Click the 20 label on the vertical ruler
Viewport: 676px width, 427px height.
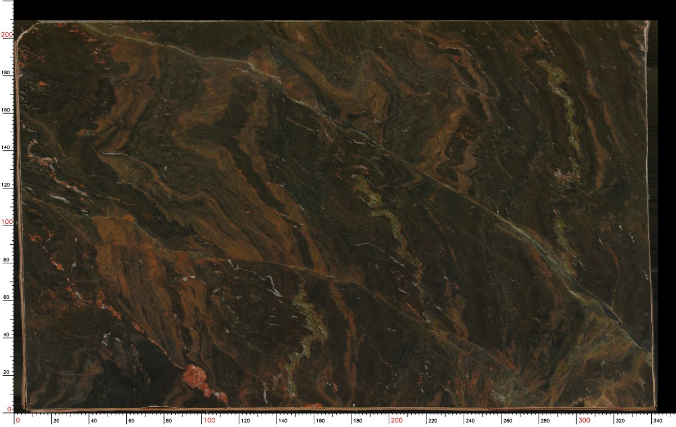point(7,372)
